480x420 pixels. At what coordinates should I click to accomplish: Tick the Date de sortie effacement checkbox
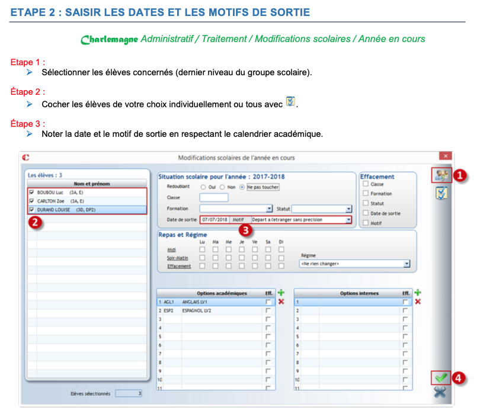pyautogui.click(x=366, y=213)
